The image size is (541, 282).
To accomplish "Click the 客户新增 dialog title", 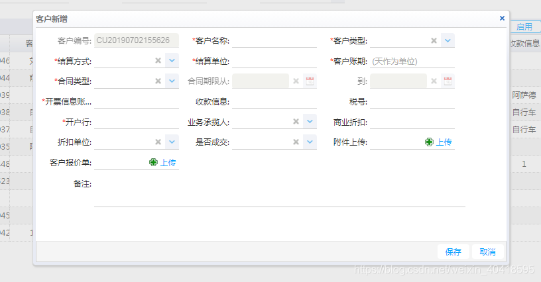I will click(52, 19).
